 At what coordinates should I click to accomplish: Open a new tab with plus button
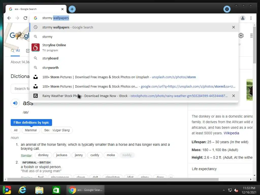tap(72, 9)
